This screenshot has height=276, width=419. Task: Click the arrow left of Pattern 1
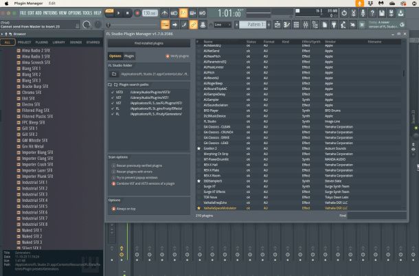(236, 25)
